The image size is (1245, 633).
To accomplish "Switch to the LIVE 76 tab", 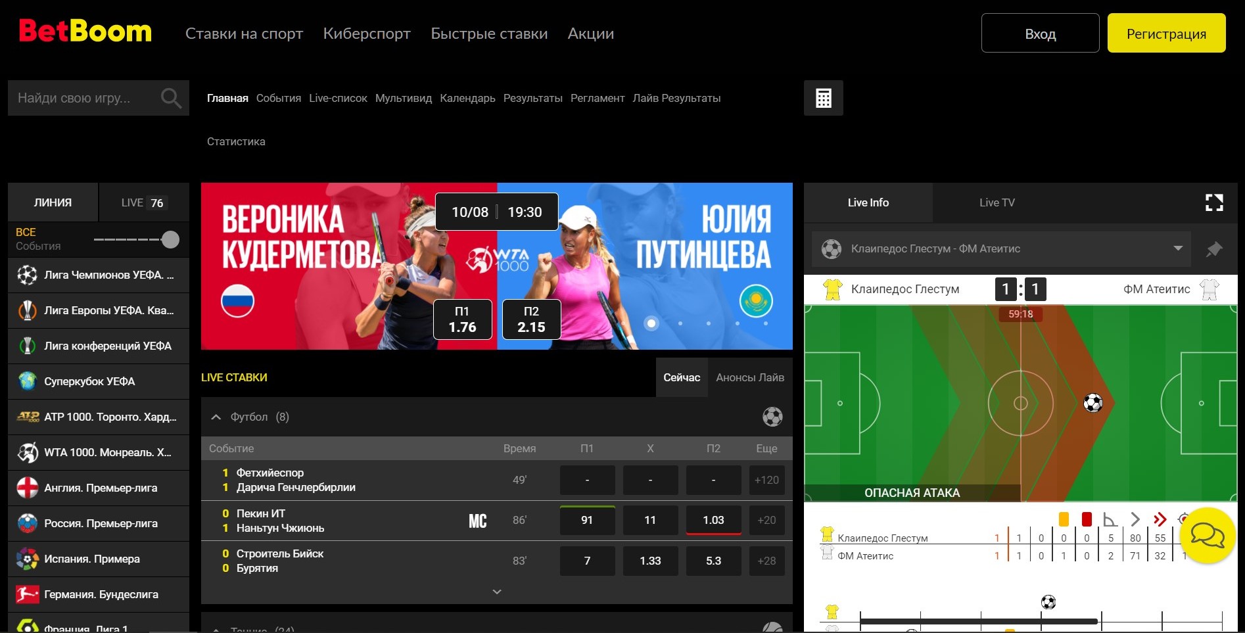I will point(144,202).
